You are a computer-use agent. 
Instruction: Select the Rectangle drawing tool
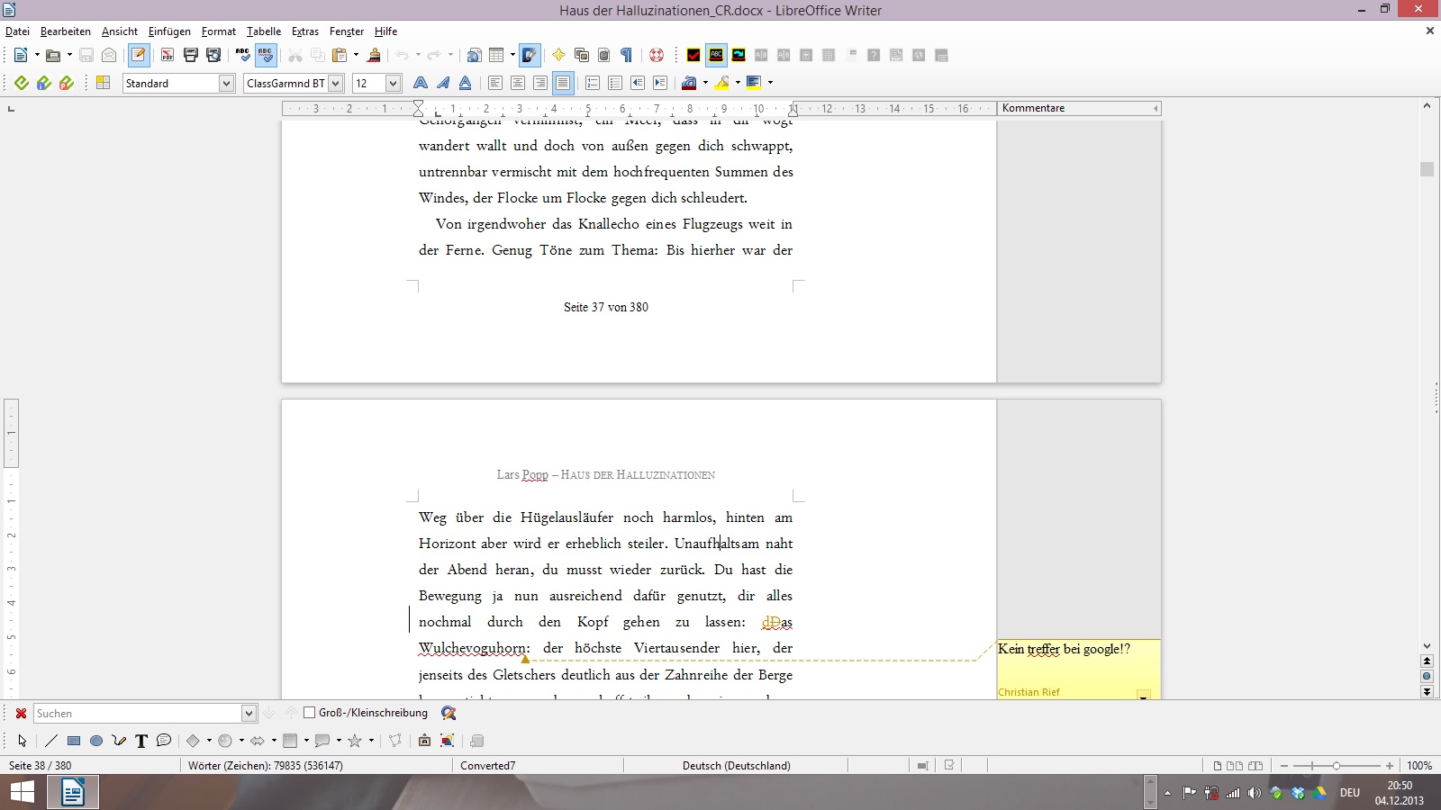click(x=74, y=741)
